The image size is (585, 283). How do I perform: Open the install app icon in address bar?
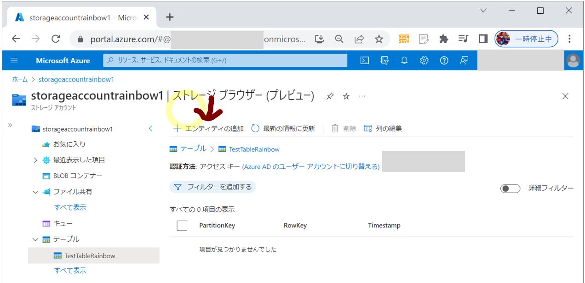pos(319,39)
